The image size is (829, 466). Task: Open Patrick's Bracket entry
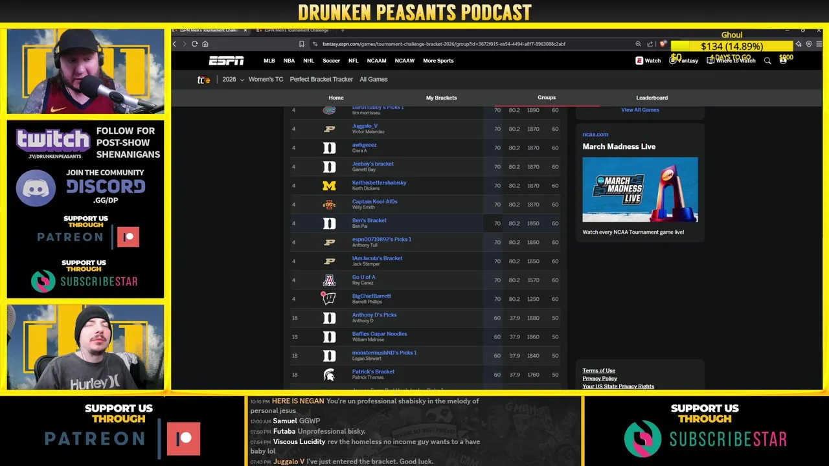coord(373,372)
